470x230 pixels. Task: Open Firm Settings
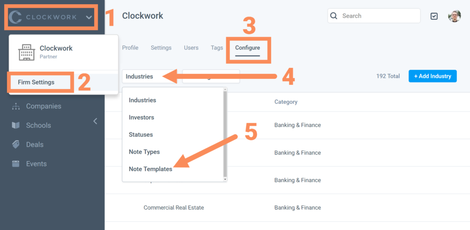[x=36, y=82]
